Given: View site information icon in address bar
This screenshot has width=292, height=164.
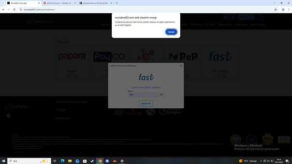Looking at the screenshot, I should coord(21,9).
